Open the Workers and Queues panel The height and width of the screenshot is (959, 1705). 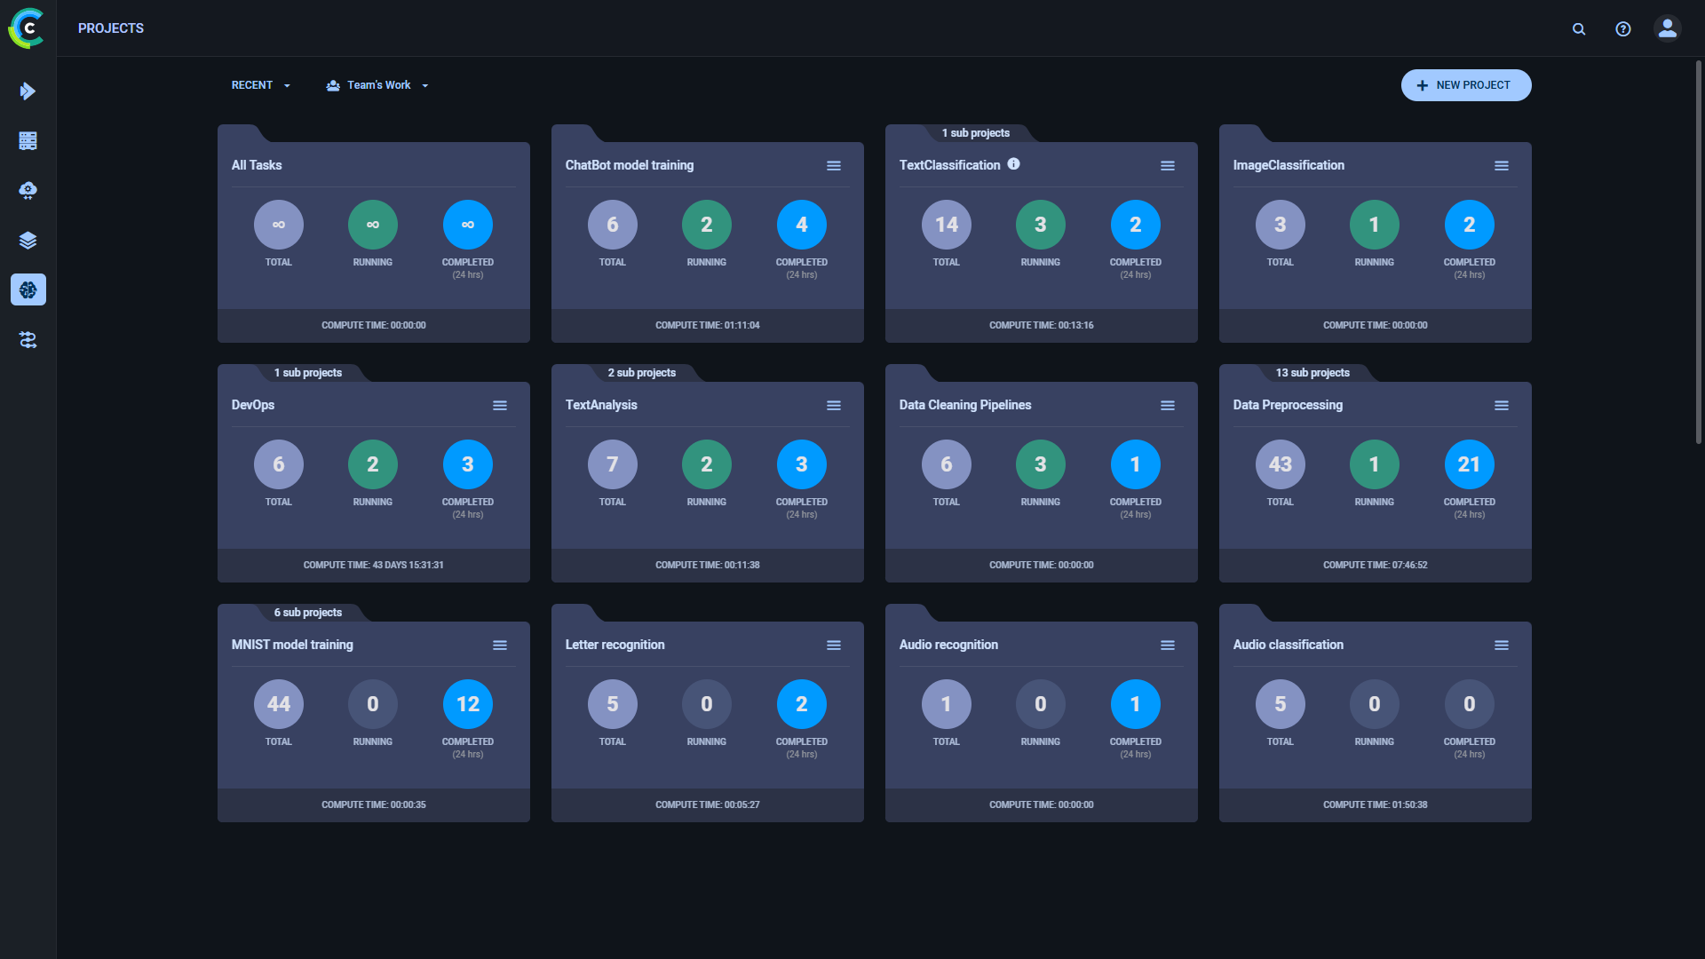tap(28, 140)
